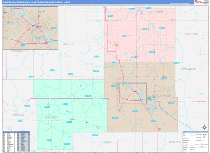The image size is (210, 153).
Task: Click ZIP label 50622
Action: coord(134,58)
